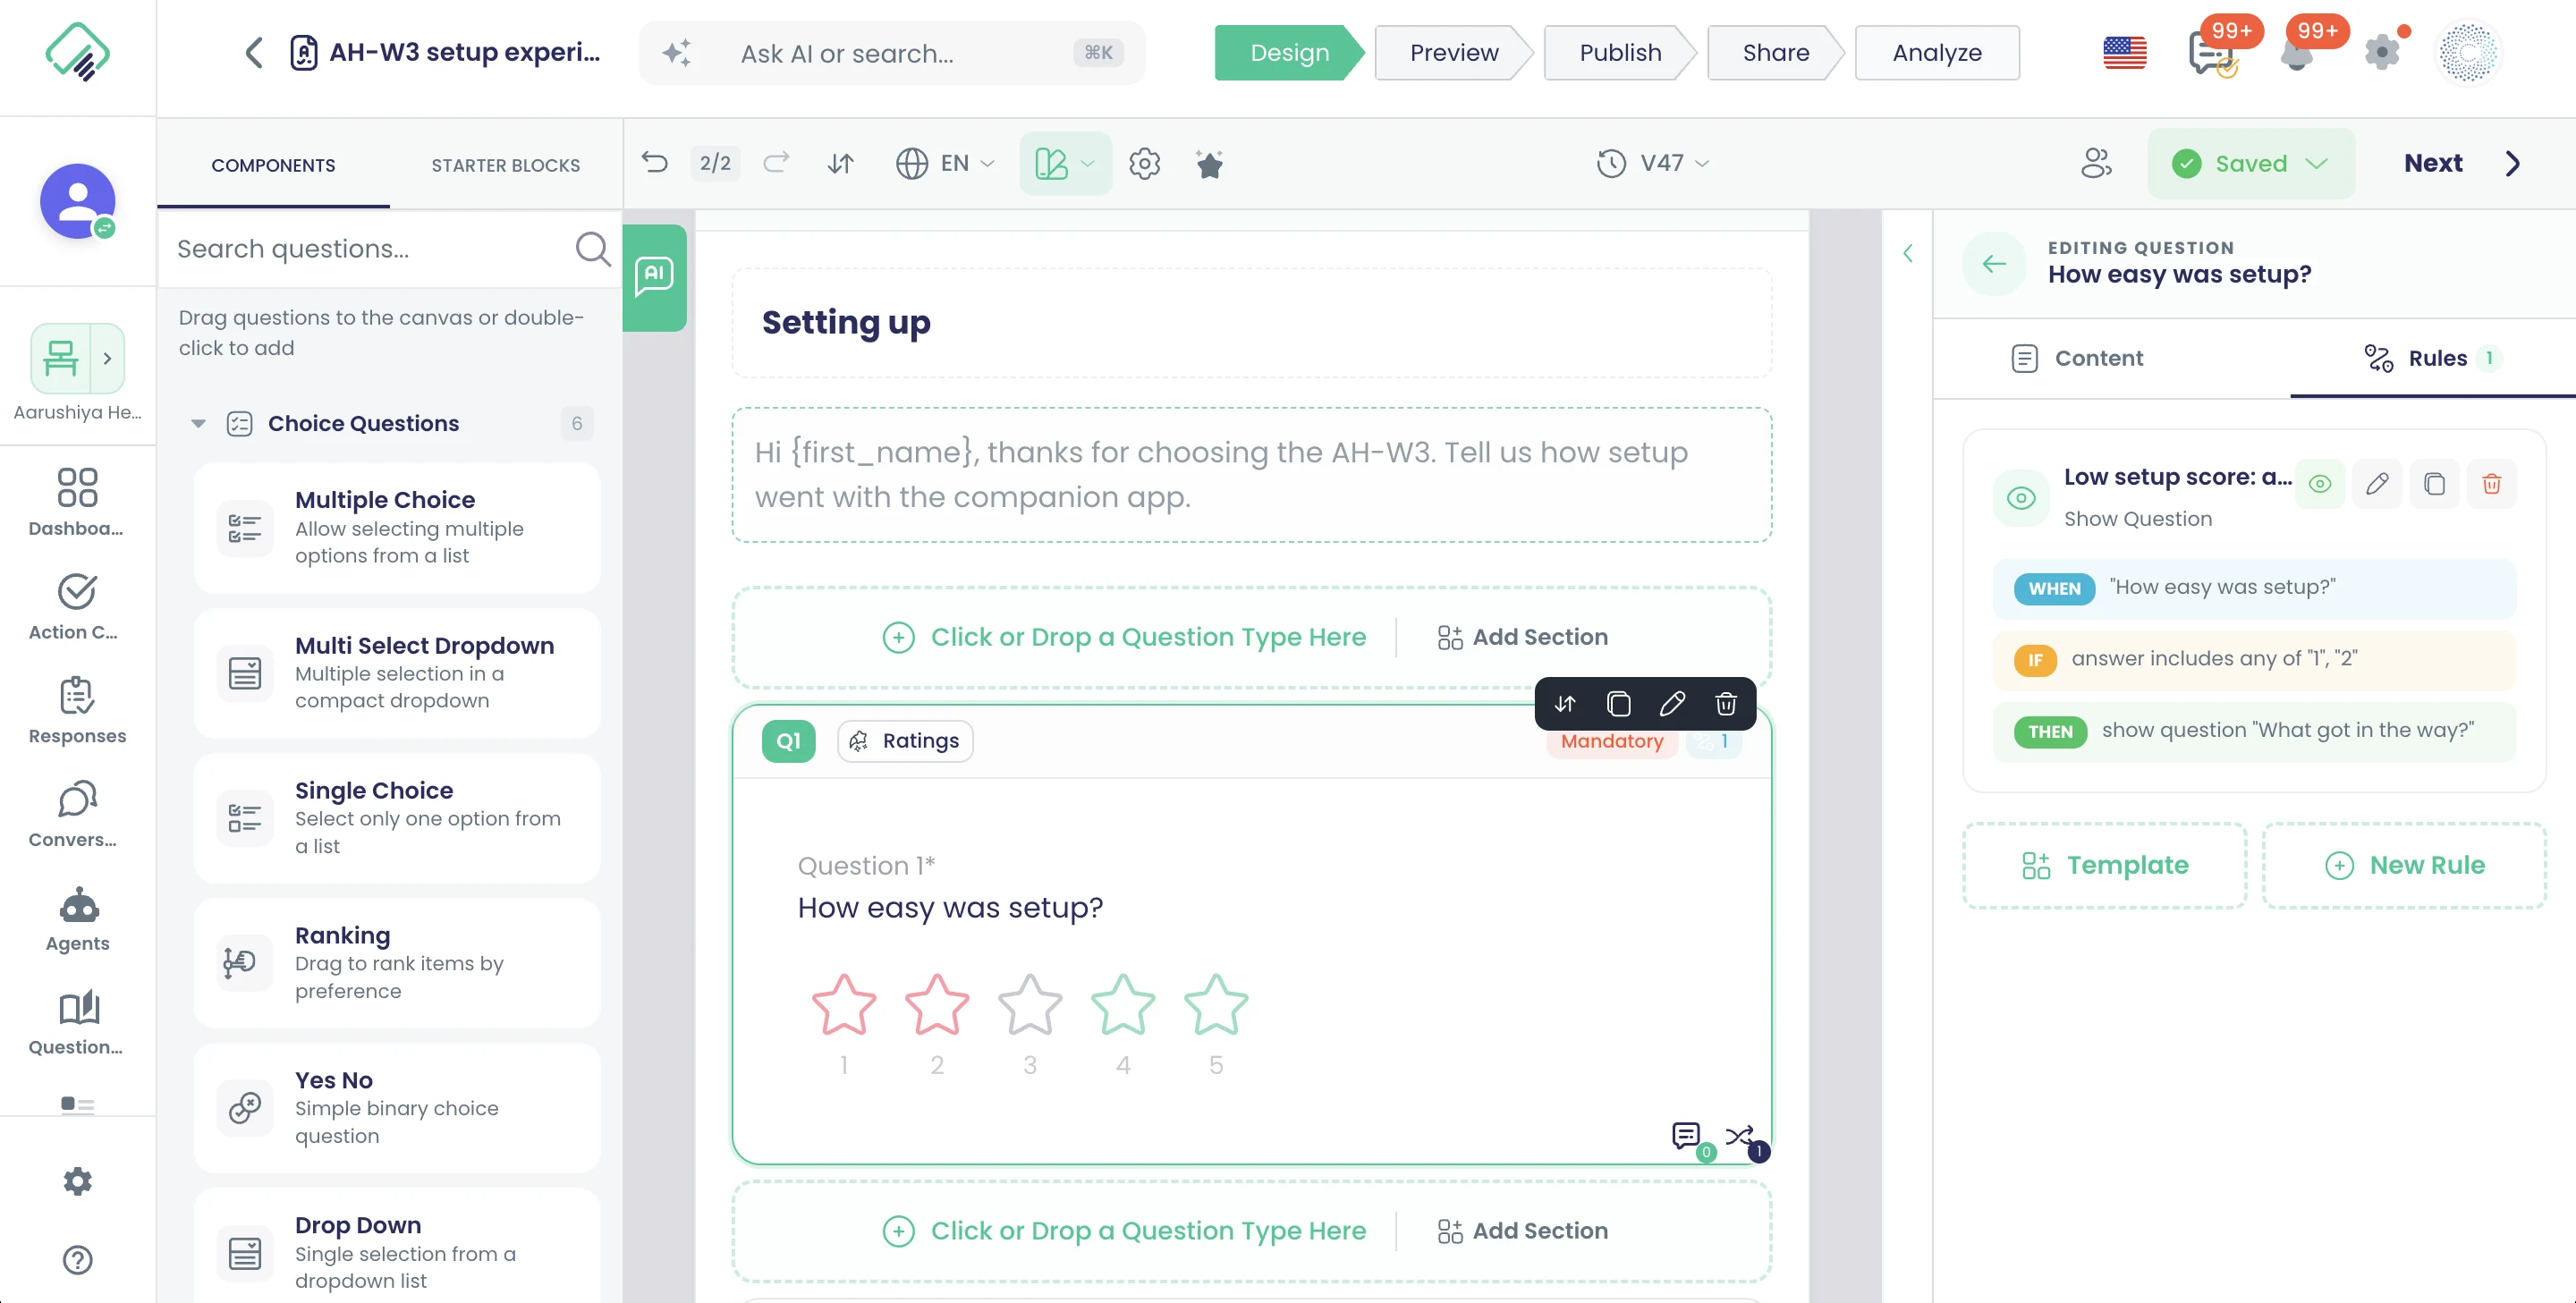This screenshot has height=1303, width=2576.
Task: Select the fifth star rating
Action: [1216, 1004]
